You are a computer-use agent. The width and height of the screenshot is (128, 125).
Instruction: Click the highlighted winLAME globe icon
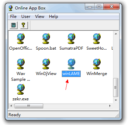71,64
